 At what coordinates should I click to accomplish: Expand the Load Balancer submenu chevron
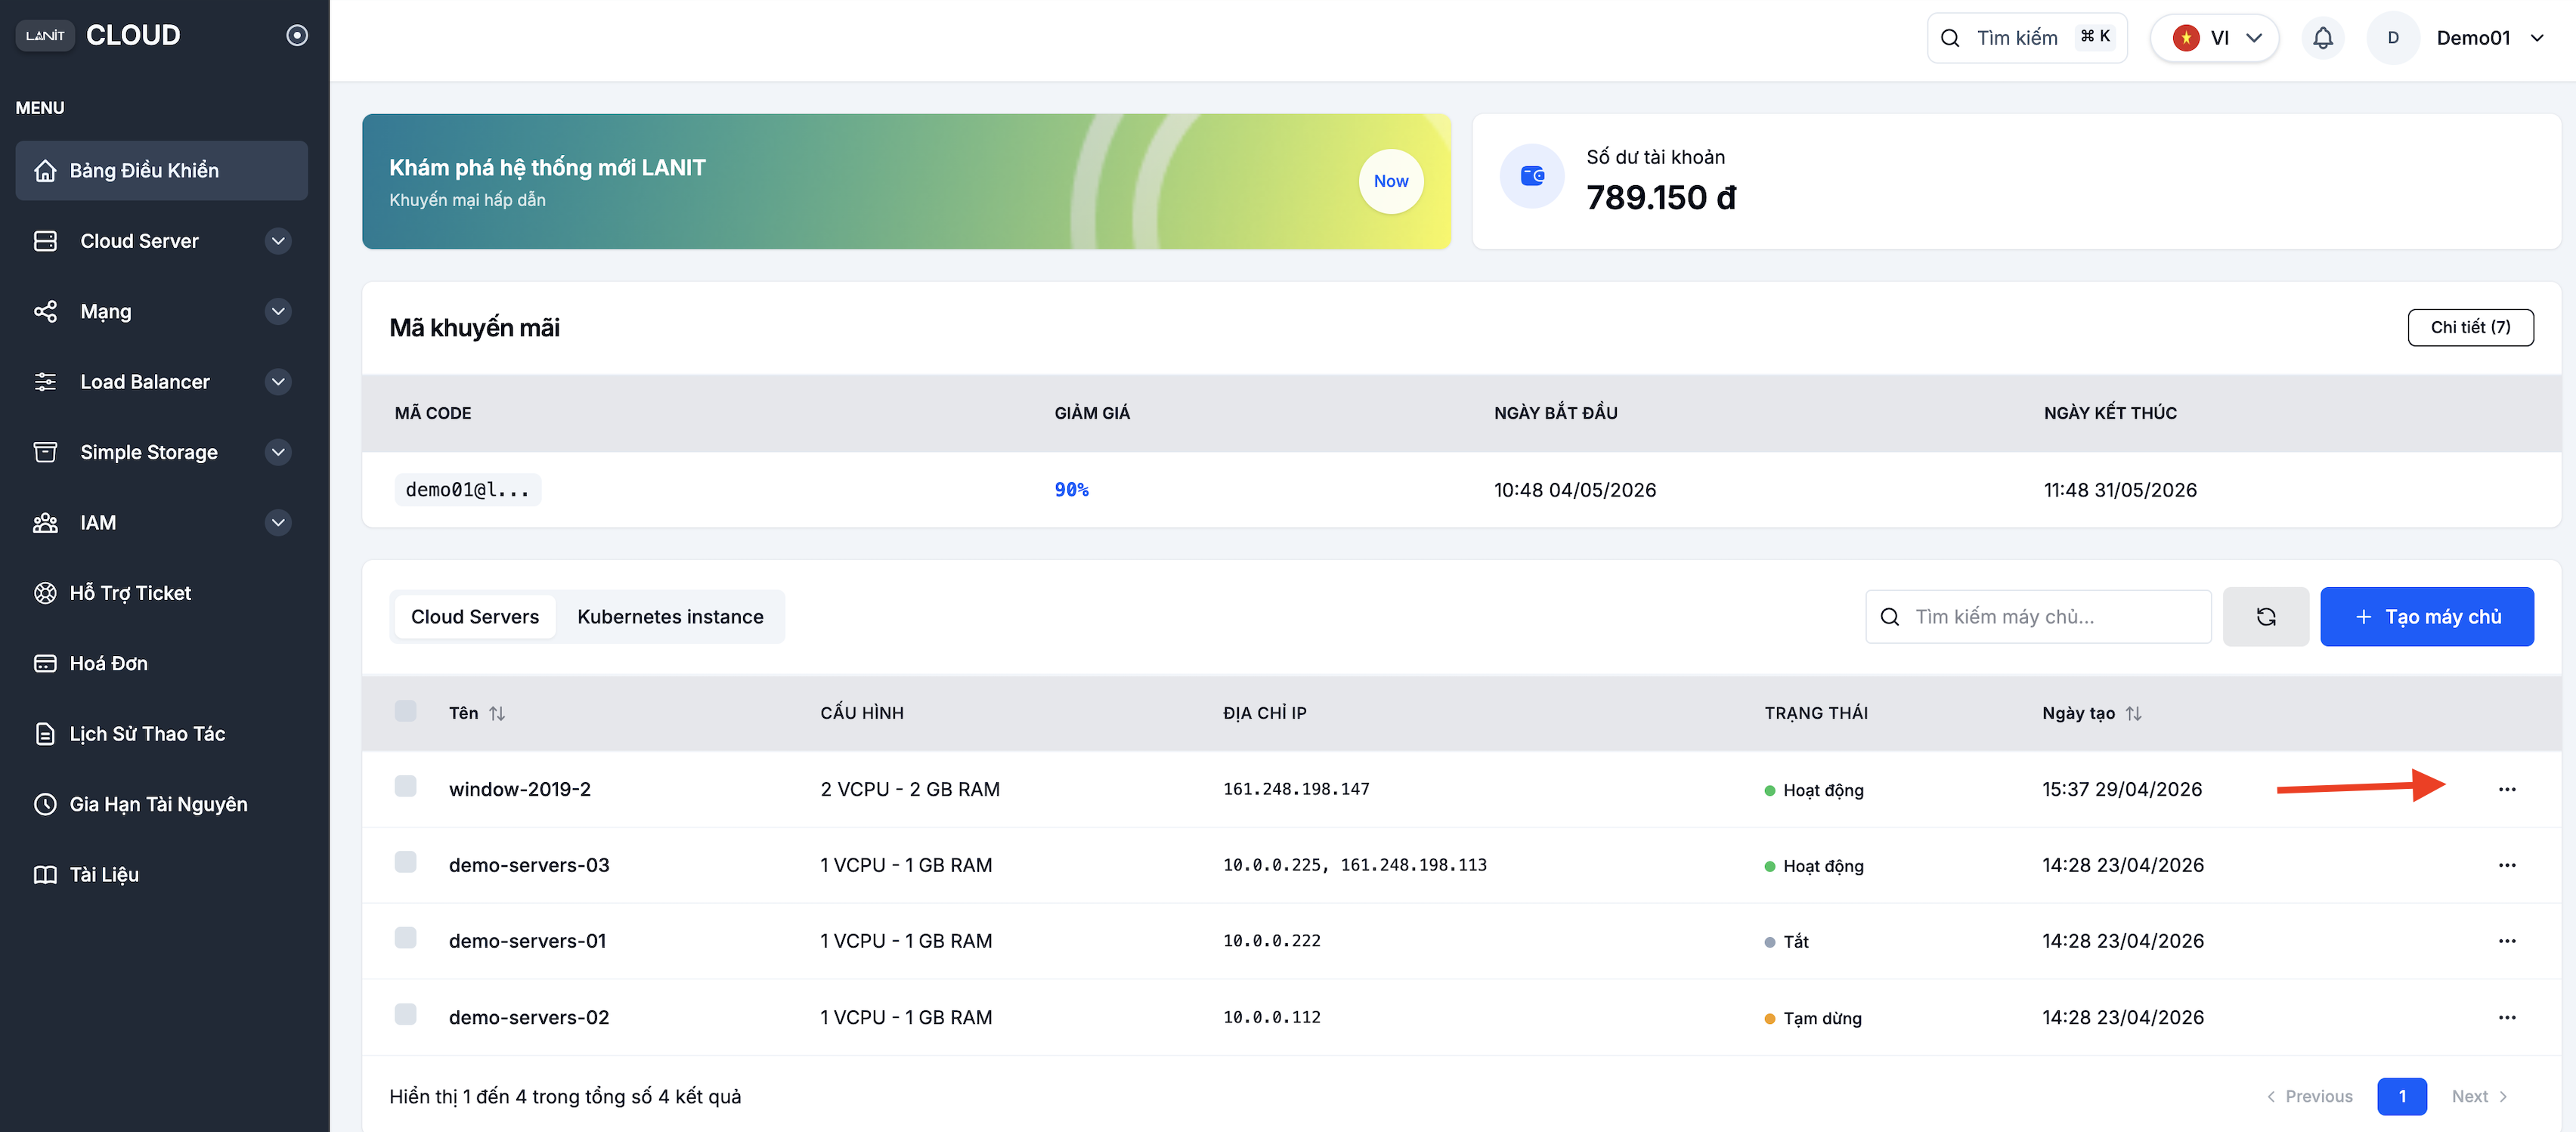pos(279,382)
